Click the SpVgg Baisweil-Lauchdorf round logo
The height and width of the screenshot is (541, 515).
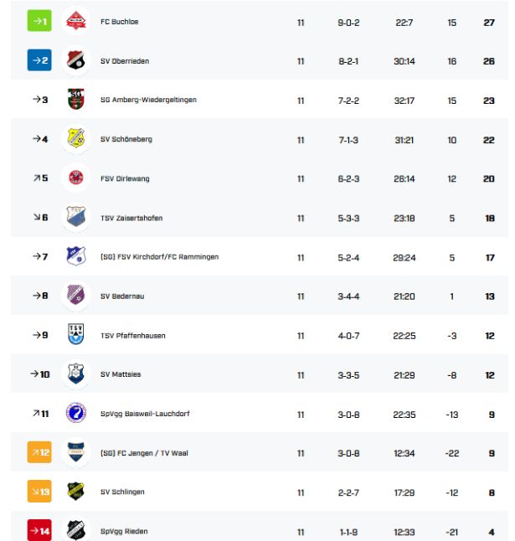(x=76, y=414)
